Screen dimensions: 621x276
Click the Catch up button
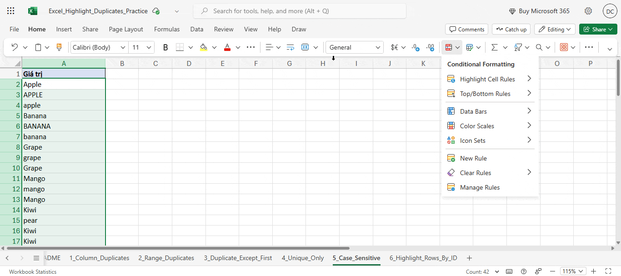click(x=511, y=29)
